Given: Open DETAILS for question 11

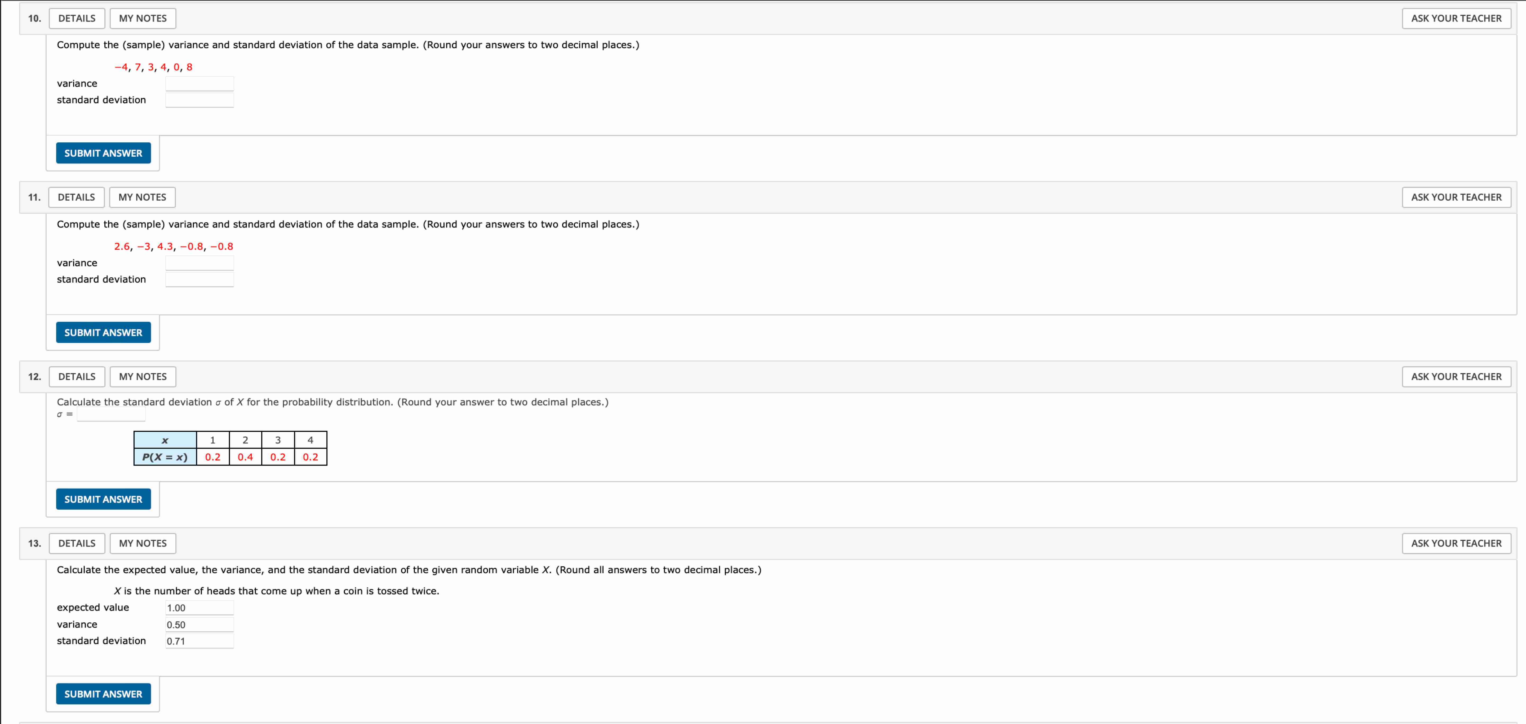Looking at the screenshot, I should 76,197.
